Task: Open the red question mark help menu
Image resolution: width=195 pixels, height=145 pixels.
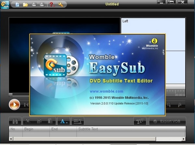Action: 52,5
